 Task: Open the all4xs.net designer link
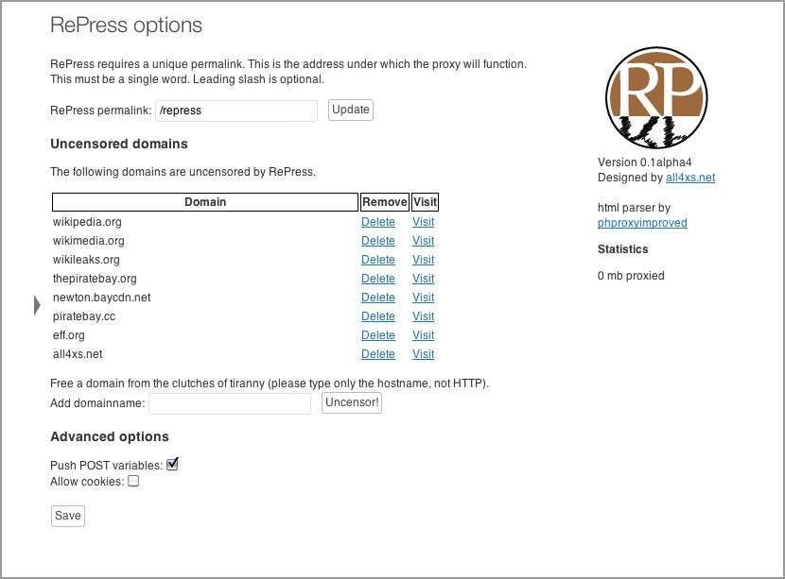(690, 178)
